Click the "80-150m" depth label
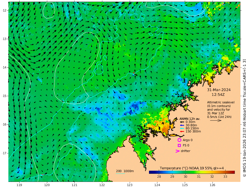The width and height of the screenshot is (246, 190). click(x=192, y=129)
